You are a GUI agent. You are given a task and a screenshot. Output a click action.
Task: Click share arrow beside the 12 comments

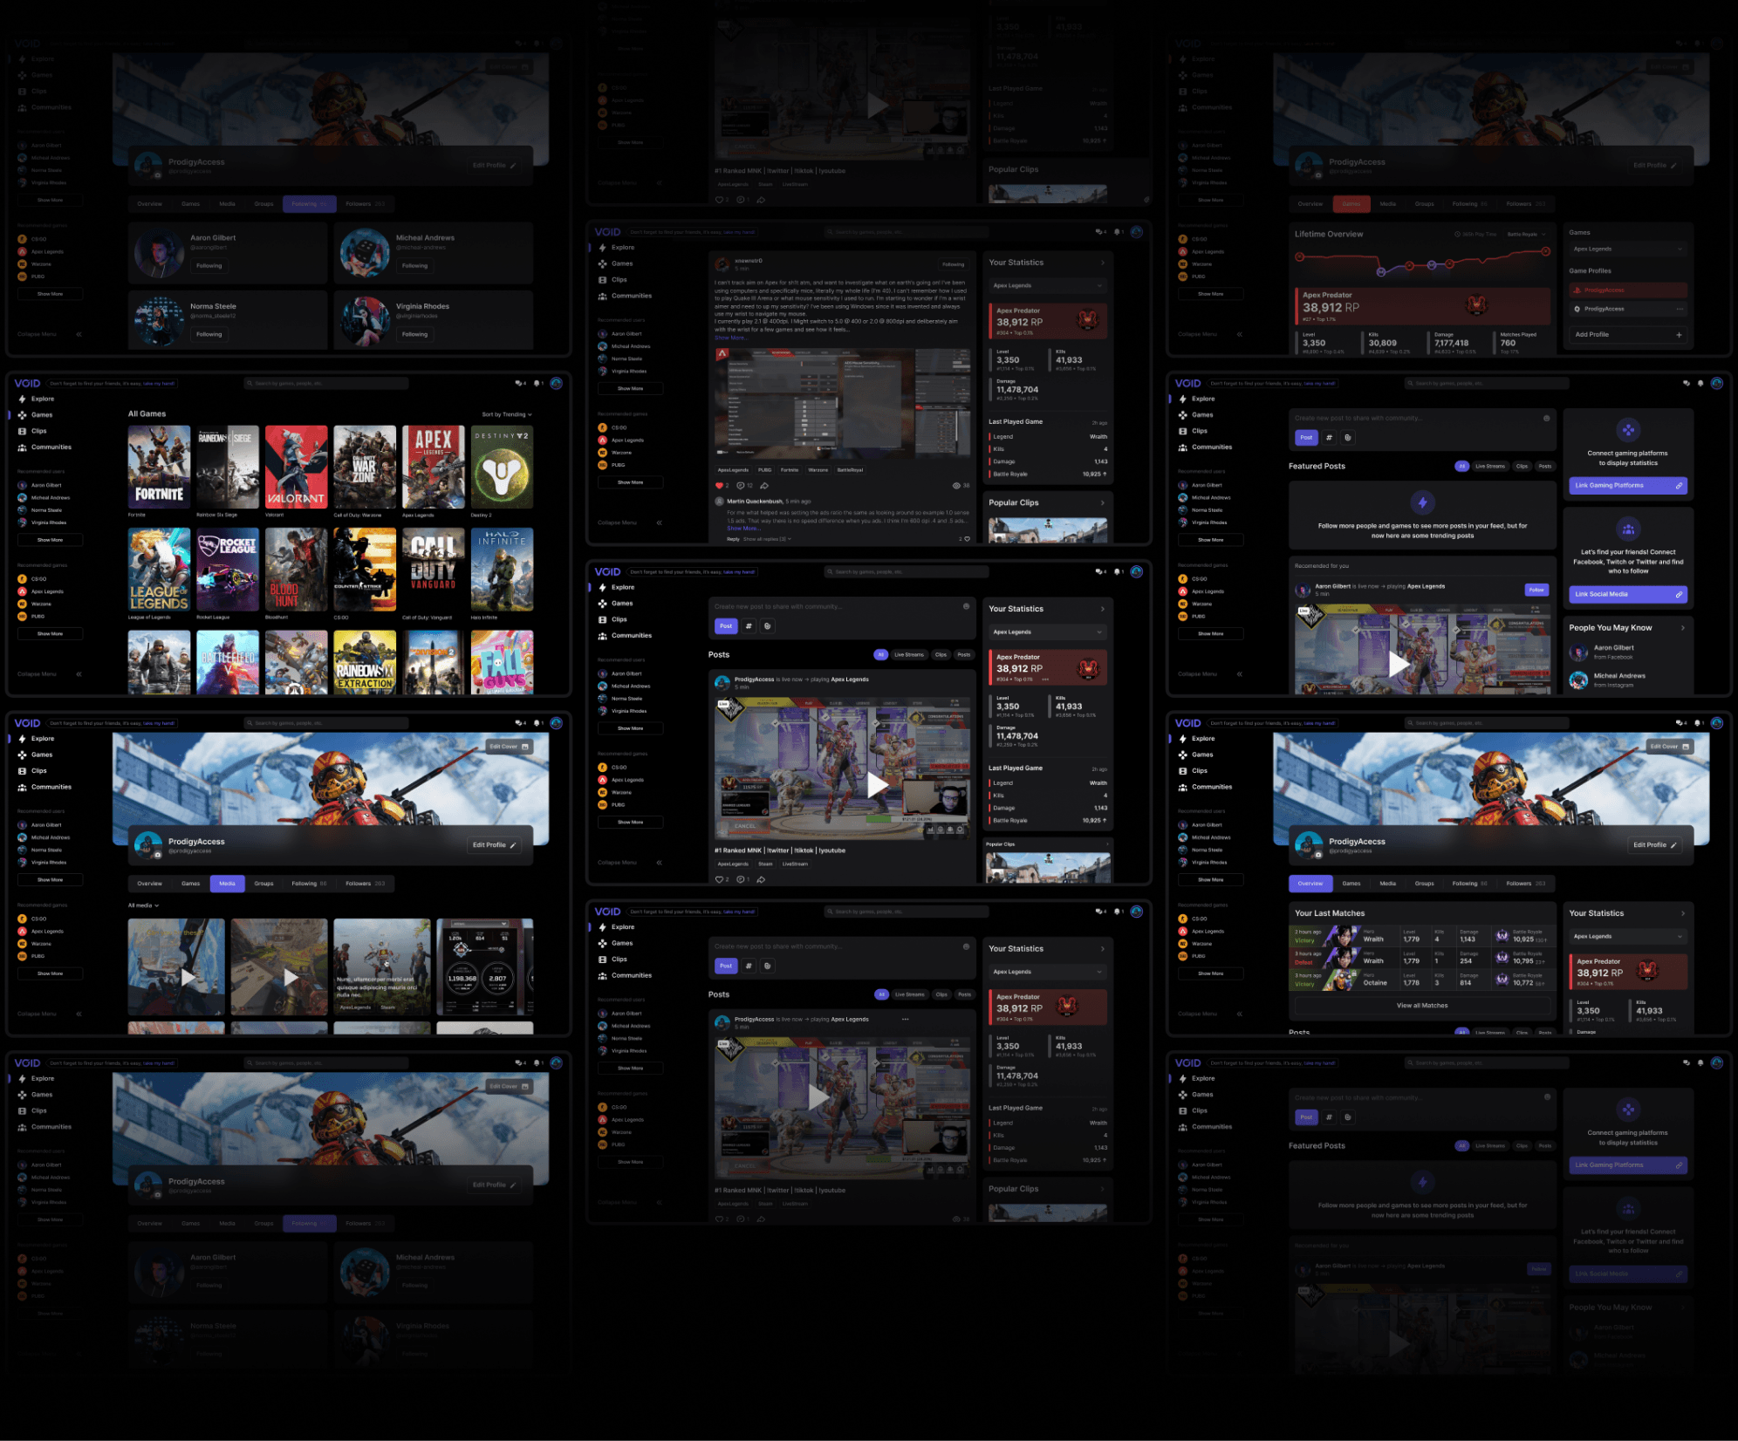pyautogui.click(x=764, y=486)
